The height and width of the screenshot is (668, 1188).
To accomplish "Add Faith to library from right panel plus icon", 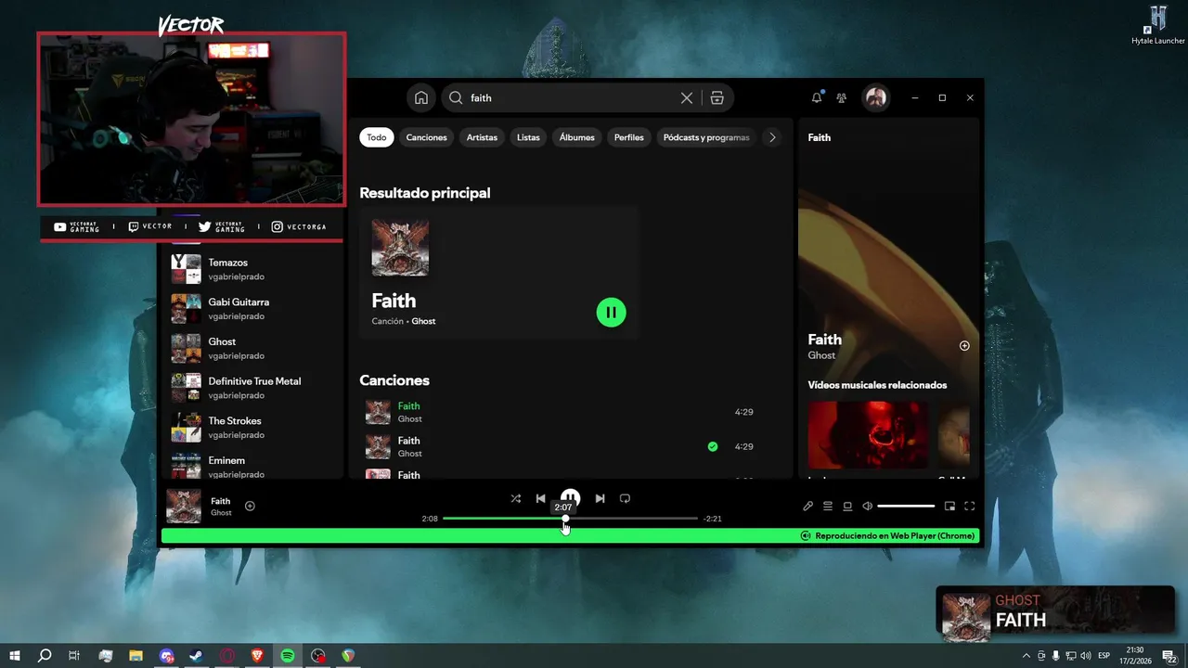I will 964,345.
